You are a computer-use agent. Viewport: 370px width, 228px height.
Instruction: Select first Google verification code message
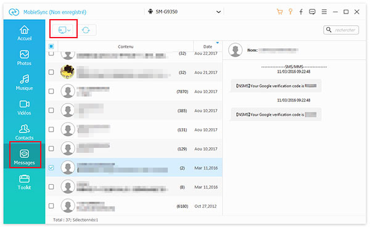[x=276, y=86]
